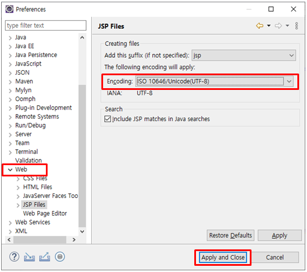Focus the type filter text field
Viewport: 307px width, 272px height.
(46, 25)
